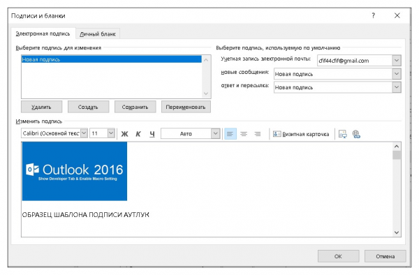This screenshot has width=419, height=275.
Task: Insert a hyperlink into the signature
Action: pyautogui.click(x=356, y=134)
